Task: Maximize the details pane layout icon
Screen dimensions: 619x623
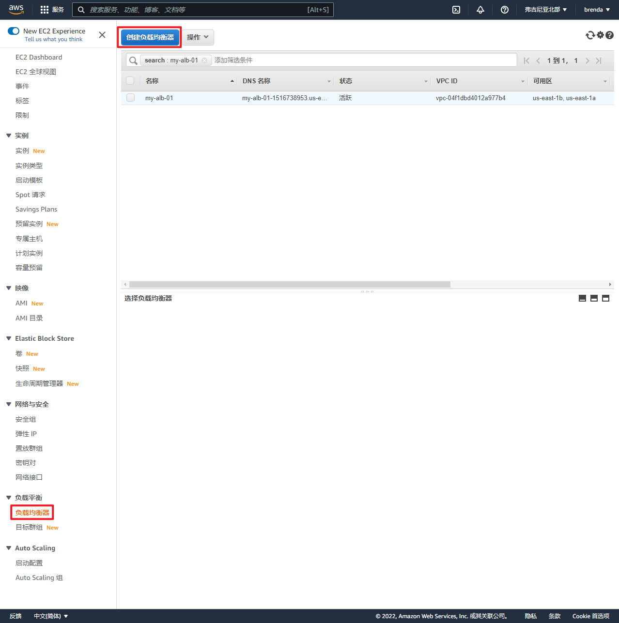Action: click(605, 298)
